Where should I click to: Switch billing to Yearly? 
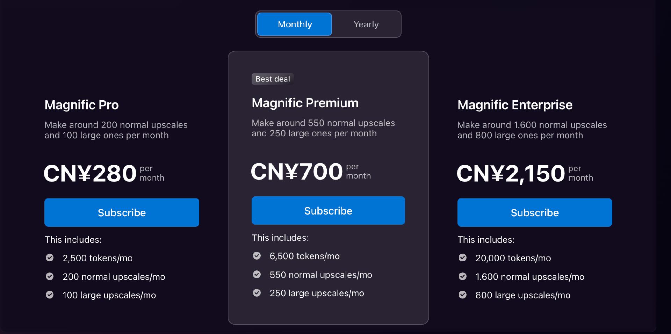[x=366, y=24]
